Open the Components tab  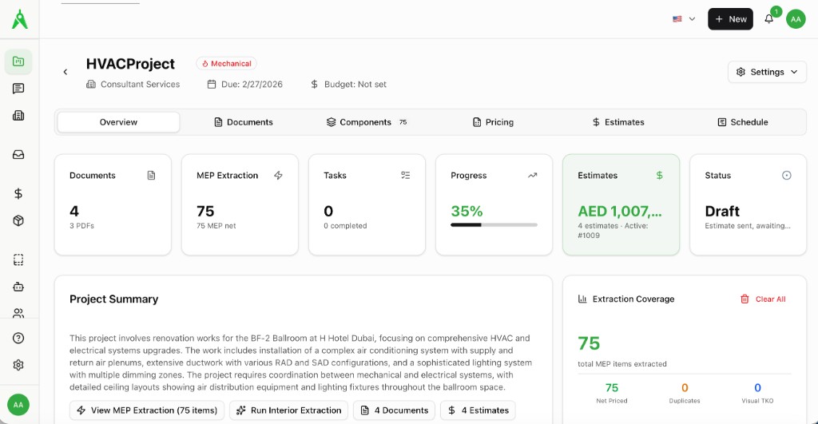pos(366,122)
